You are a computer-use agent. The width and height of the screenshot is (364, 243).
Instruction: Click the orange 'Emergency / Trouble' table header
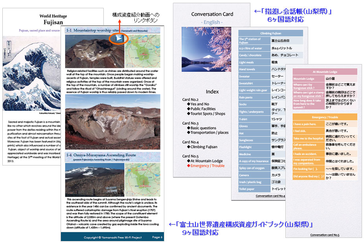pos(325,117)
